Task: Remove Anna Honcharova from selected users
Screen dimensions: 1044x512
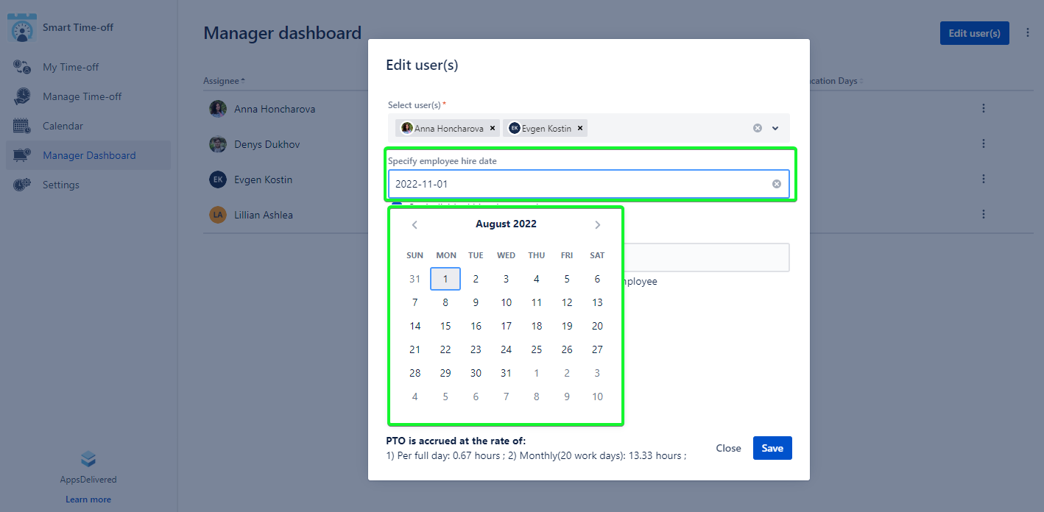Action: [493, 128]
